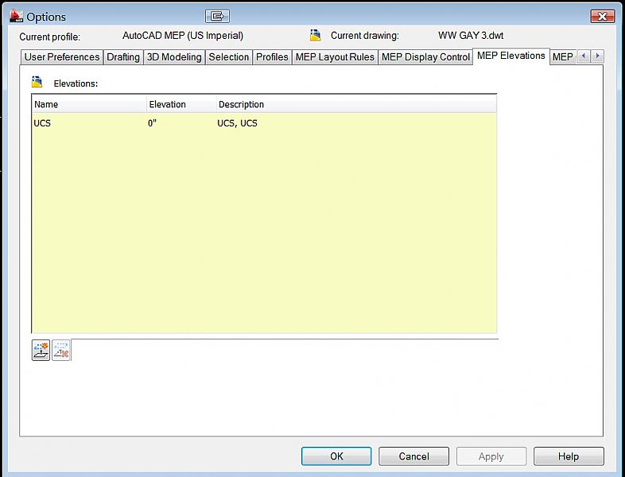Open the User Preferences tab
Image resolution: width=625 pixels, height=477 pixels.
(x=62, y=57)
